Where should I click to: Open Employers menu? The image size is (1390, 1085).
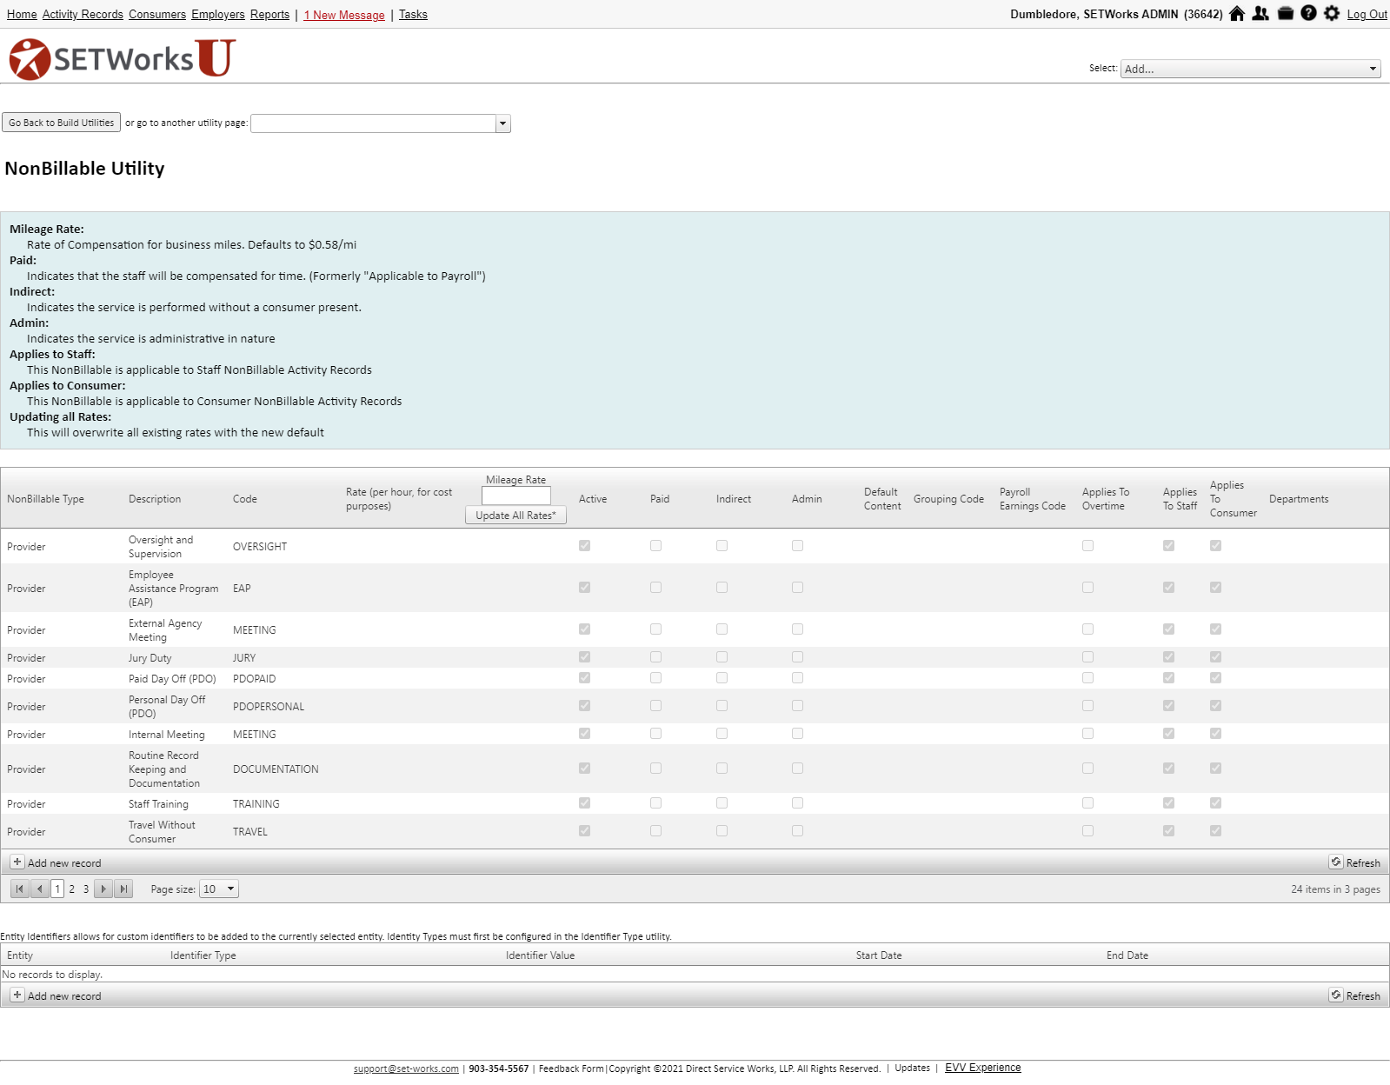click(x=218, y=15)
